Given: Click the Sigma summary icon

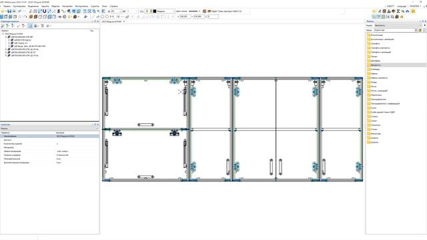Looking at the screenshot, I should point(398,11).
